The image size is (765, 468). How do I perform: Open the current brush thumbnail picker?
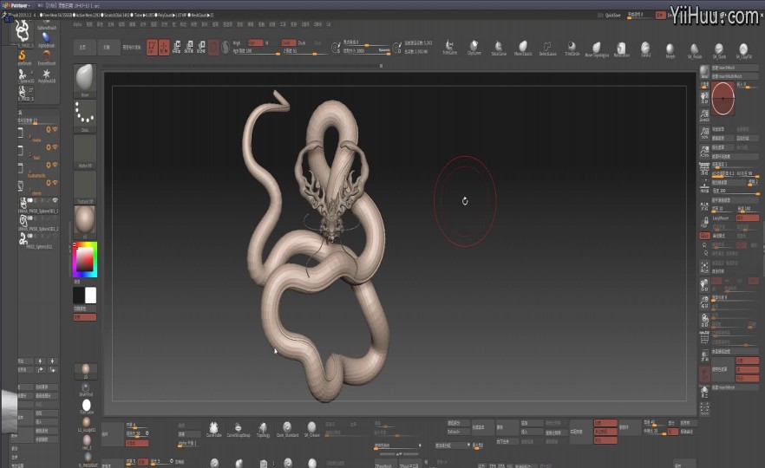(x=85, y=81)
